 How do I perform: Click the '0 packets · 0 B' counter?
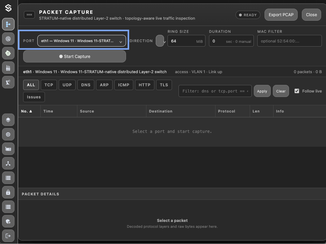(308, 72)
